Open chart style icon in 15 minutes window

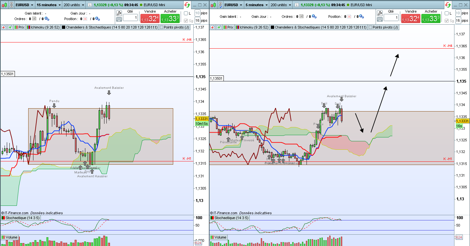pos(4,5)
